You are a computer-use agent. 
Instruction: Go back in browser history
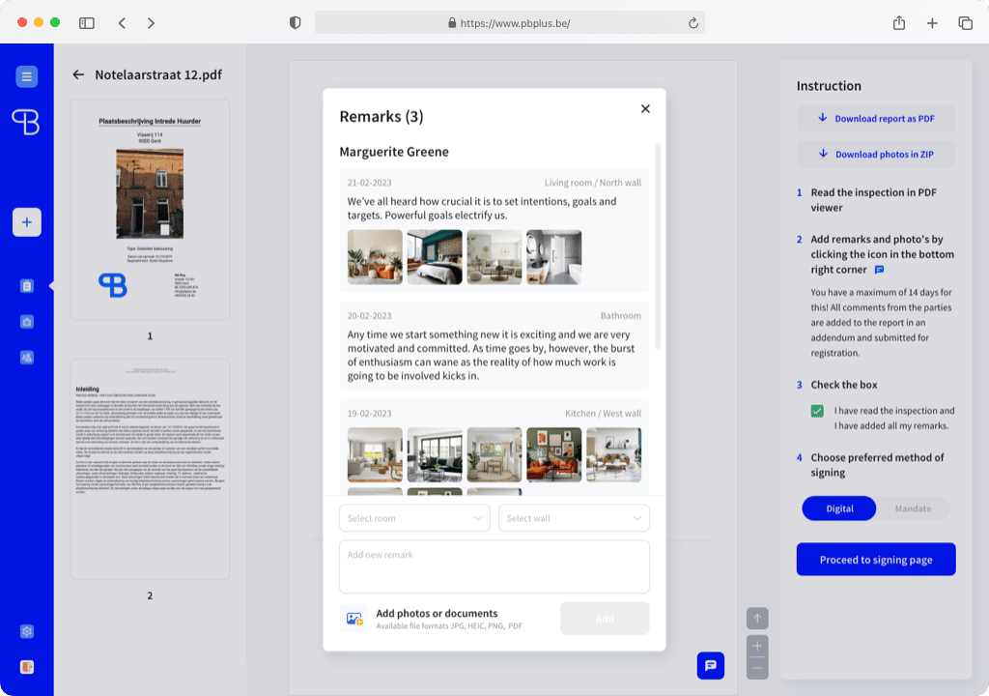click(x=122, y=23)
